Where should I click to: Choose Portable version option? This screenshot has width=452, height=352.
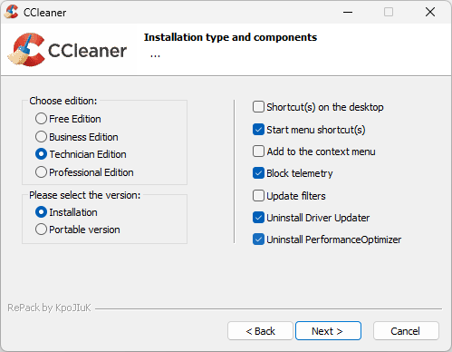pyautogui.click(x=41, y=230)
